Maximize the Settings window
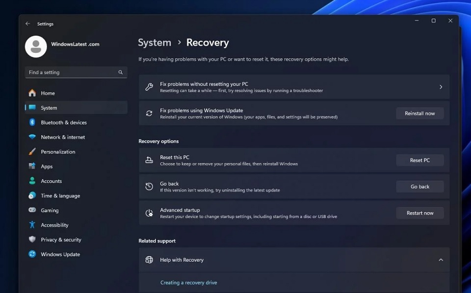Viewport: 471px width, 293px height. pos(433,21)
